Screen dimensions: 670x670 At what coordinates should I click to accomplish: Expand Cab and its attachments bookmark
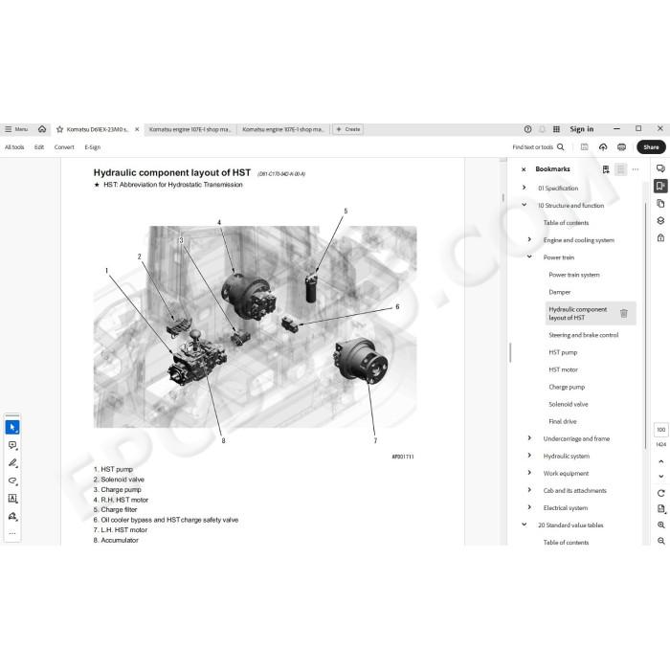529,490
